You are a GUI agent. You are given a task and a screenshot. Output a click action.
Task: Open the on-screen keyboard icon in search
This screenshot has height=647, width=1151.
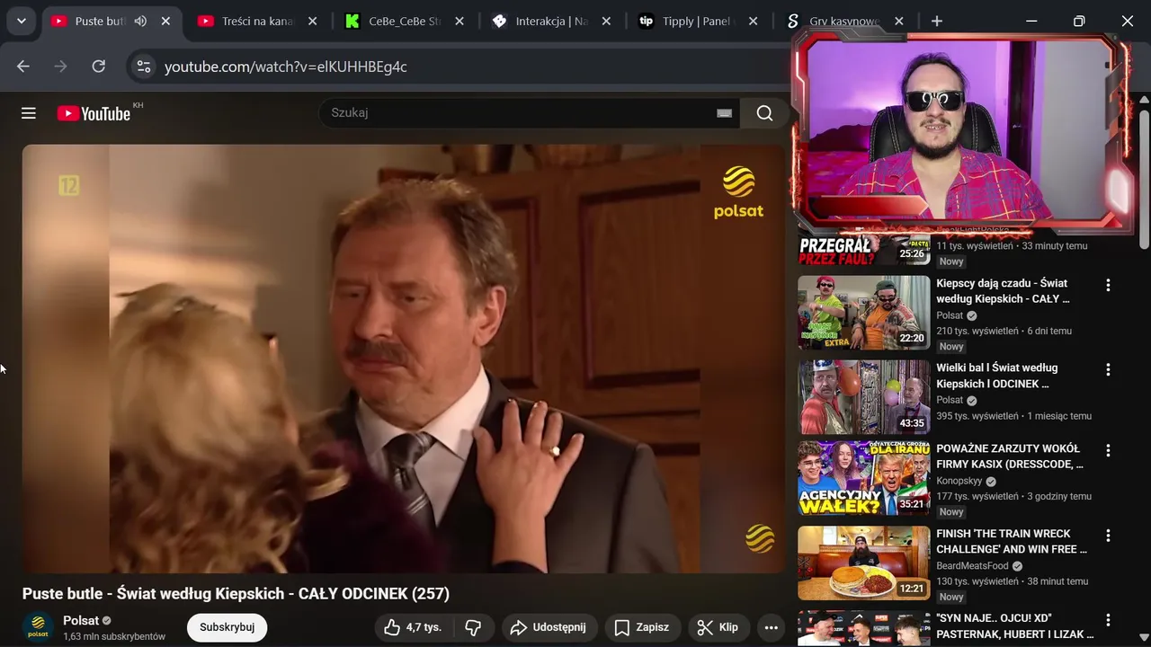(x=724, y=113)
